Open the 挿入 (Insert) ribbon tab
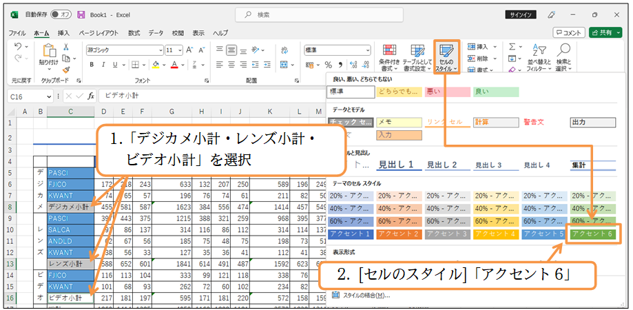Screen dimensions: 633x310 (63, 32)
